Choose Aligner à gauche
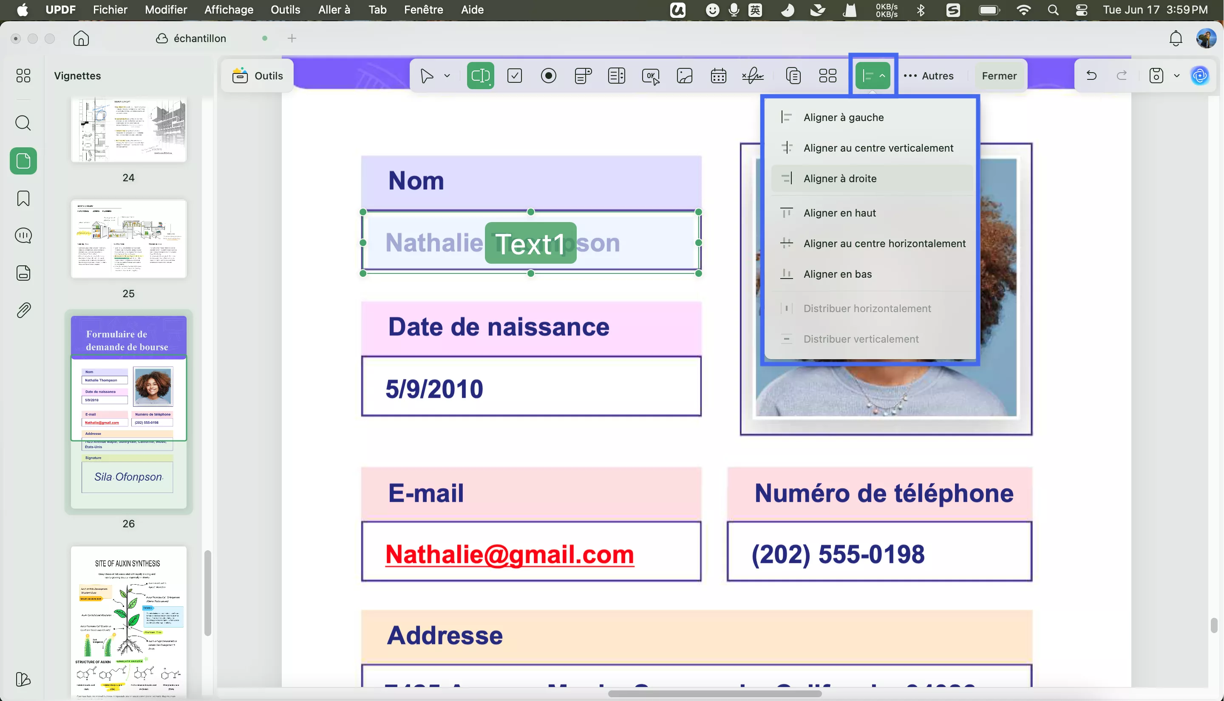This screenshot has width=1224, height=701. pos(872,118)
